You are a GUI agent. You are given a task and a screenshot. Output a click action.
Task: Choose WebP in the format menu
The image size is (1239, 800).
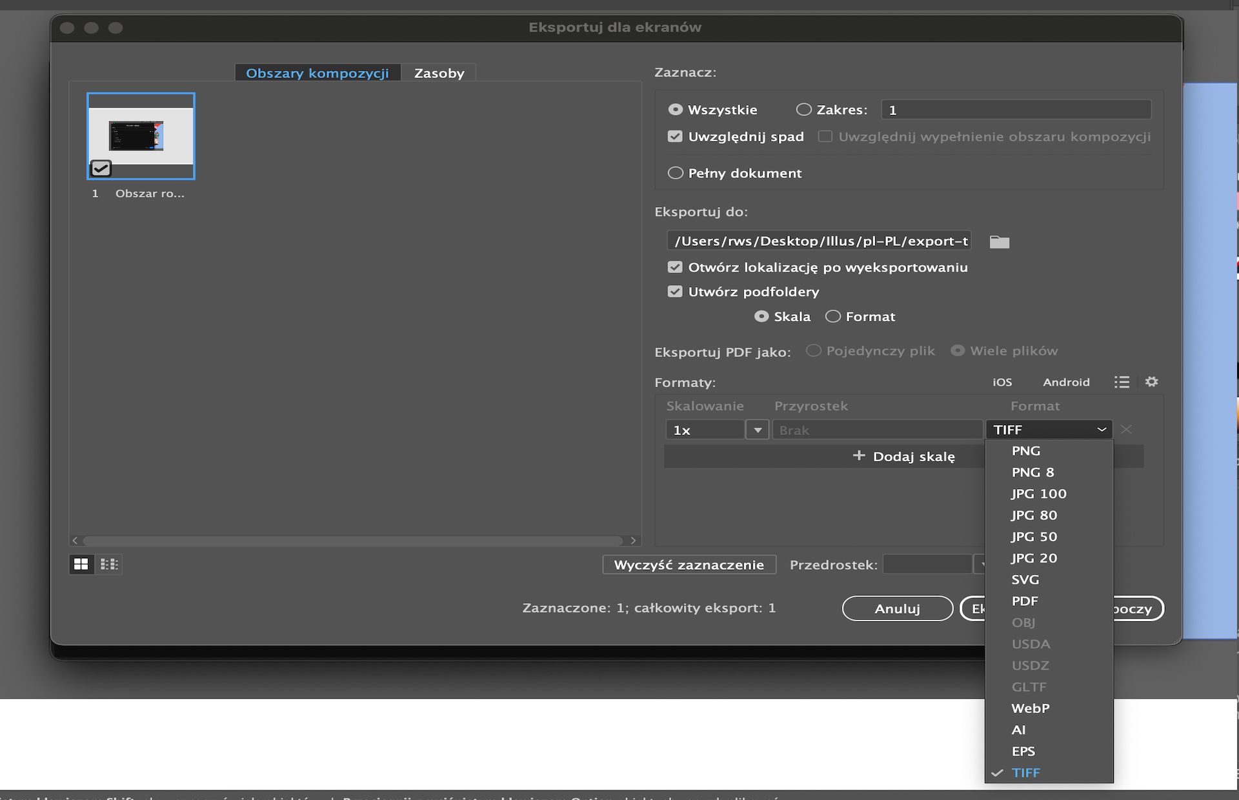tap(1030, 708)
